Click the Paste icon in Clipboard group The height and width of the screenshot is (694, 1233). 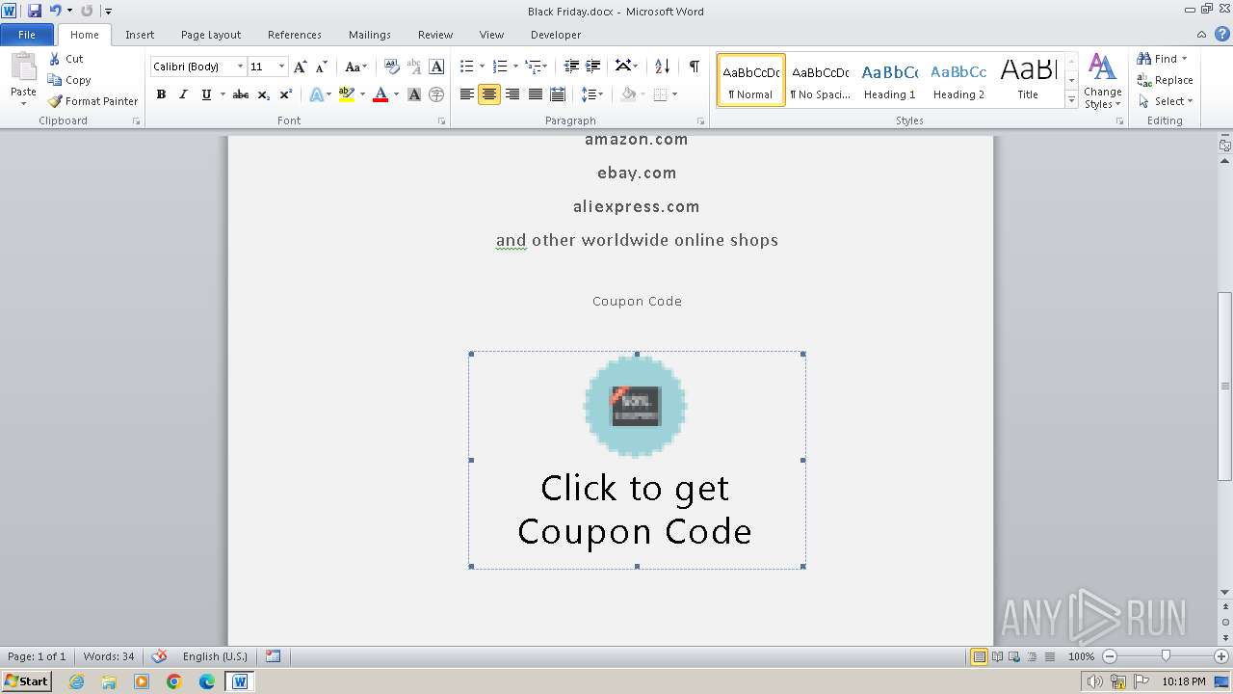pos(23,67)
